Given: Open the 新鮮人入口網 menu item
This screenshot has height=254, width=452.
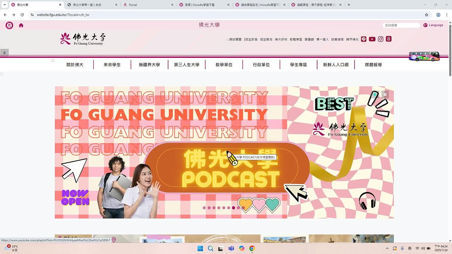Looking at the screenshot, I should tap(336, 65).
